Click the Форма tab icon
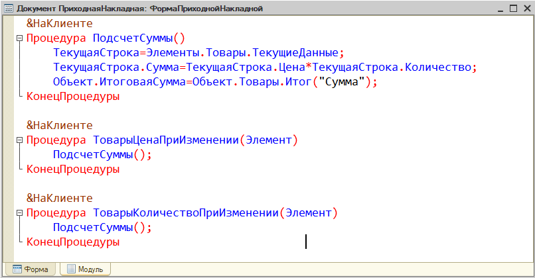Image resolution: width=535 pixels, height=278 pixels. coord(17,269)
